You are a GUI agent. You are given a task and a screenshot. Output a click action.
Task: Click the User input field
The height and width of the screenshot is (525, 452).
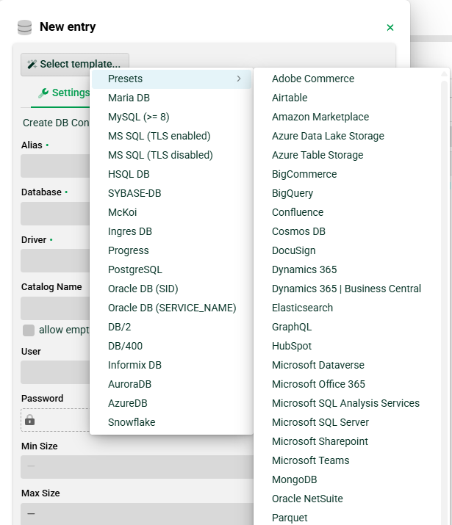pyautogui.click(x=55, y=372)
